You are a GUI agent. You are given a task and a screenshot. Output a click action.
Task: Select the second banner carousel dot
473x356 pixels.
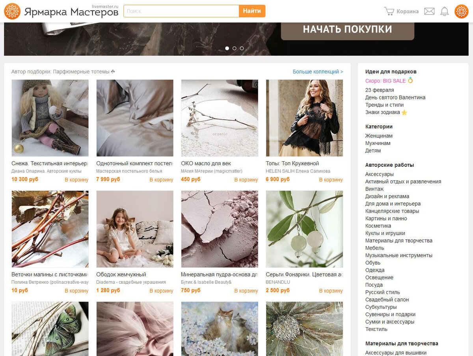[235, 48]
